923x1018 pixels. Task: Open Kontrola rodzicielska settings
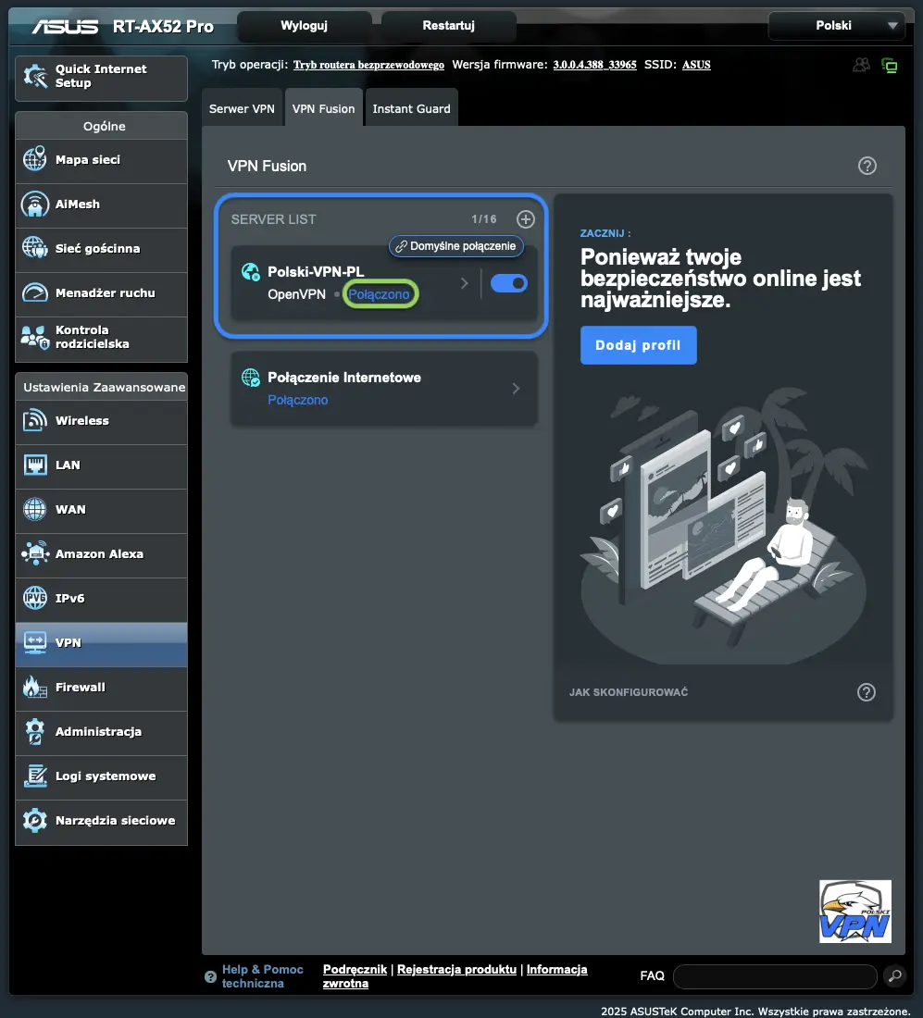101,340
